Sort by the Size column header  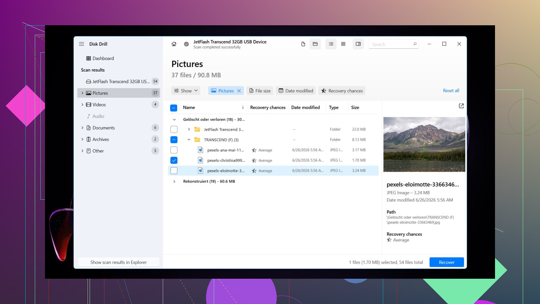click(x=355, y=107)
